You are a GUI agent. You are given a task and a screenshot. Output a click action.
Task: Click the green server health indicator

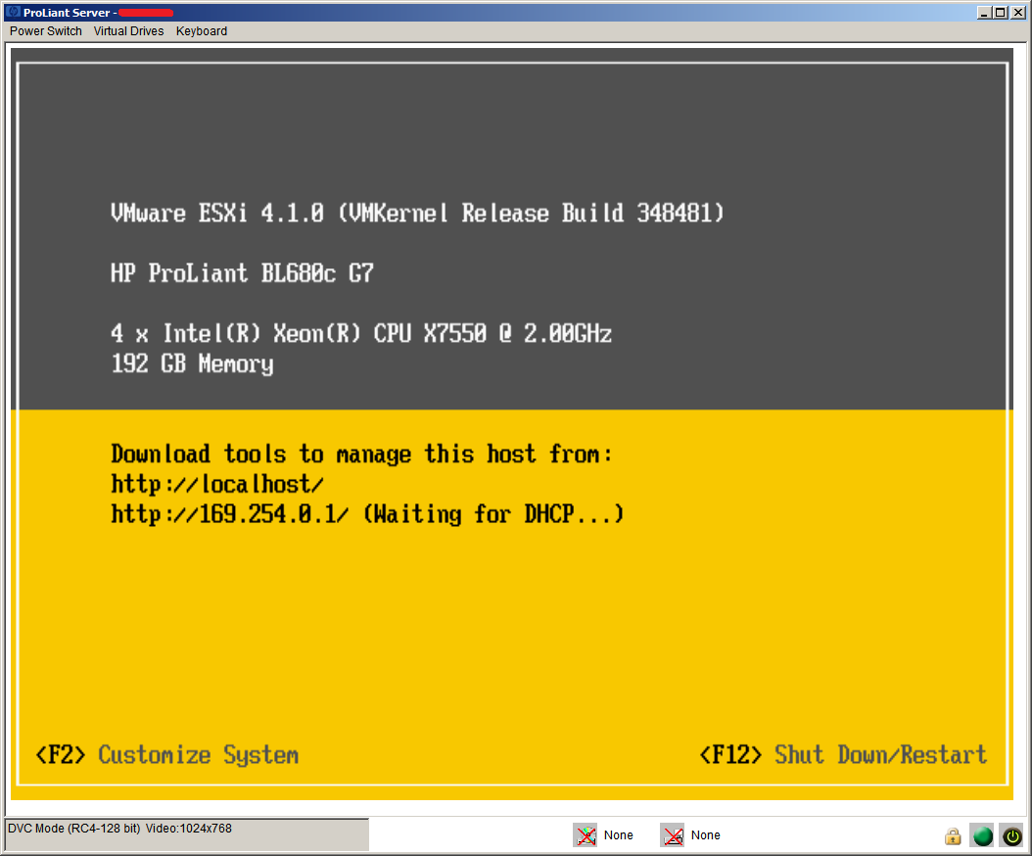(x=982, y=836)
